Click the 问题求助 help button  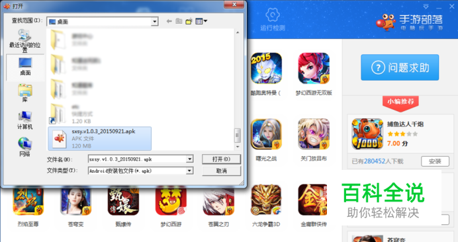click(400, 67)
